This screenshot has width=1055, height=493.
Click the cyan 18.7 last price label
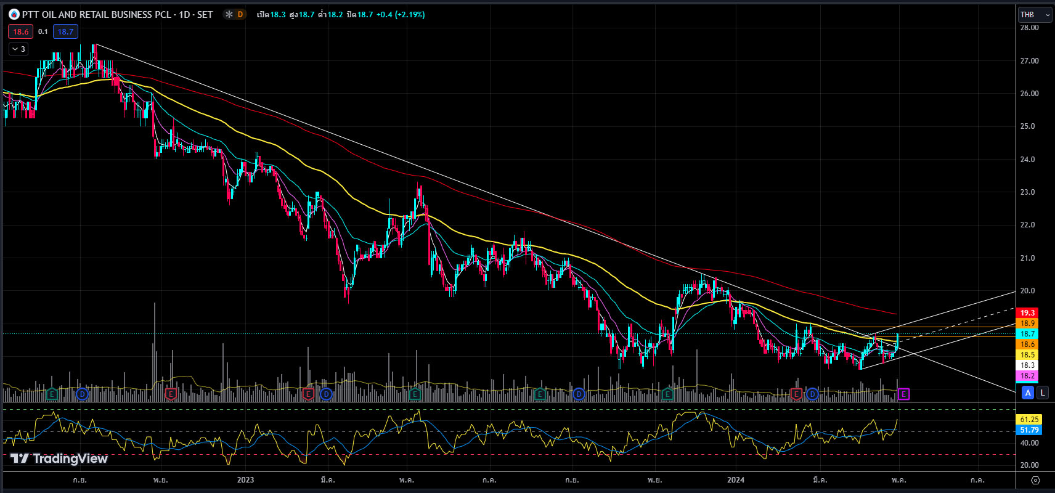click(1027, 334)
